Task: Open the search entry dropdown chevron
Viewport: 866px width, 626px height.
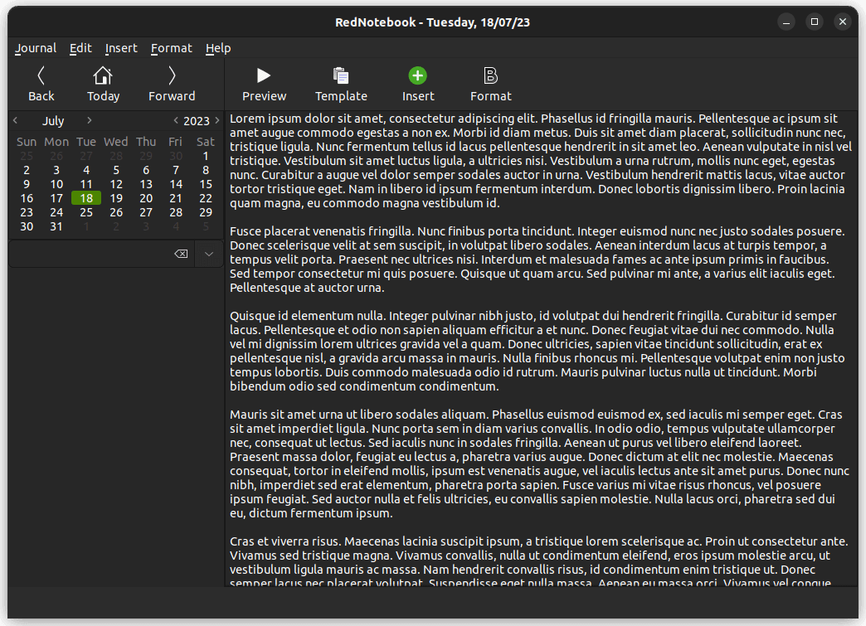Action: 208,254
